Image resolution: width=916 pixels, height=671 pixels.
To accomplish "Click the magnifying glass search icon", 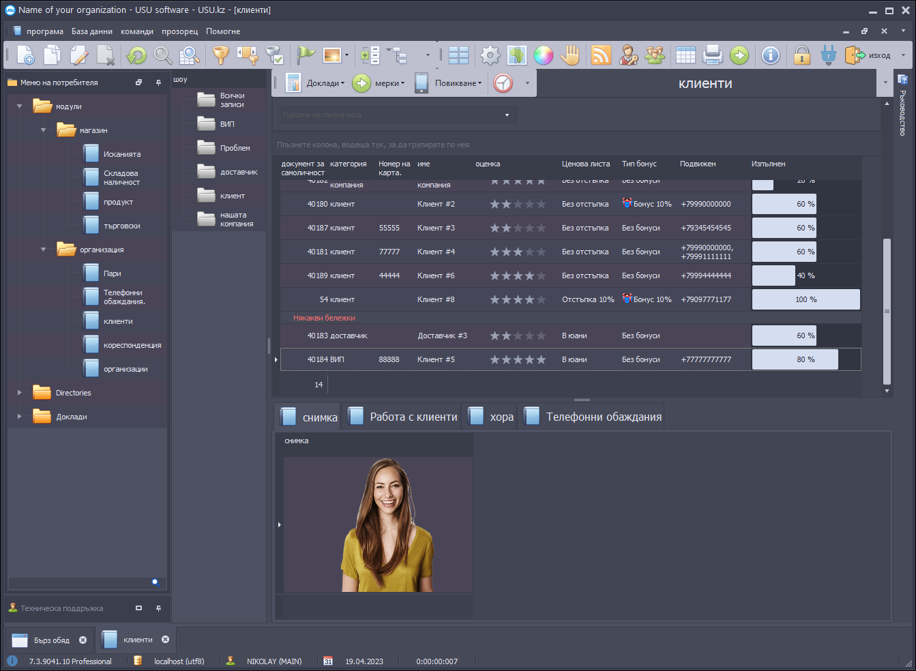I will (x=162, y=55).
